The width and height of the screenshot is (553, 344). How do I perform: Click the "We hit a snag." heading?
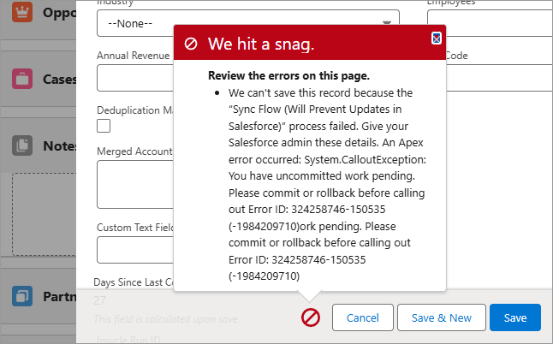pos(261,44)
